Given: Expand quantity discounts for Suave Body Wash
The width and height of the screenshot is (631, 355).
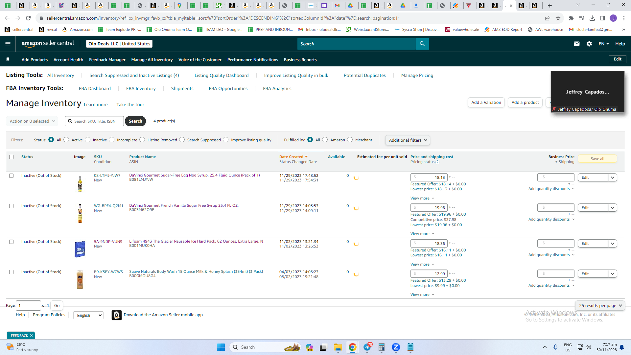Looking at the screenshot, I should pos(551,285).
